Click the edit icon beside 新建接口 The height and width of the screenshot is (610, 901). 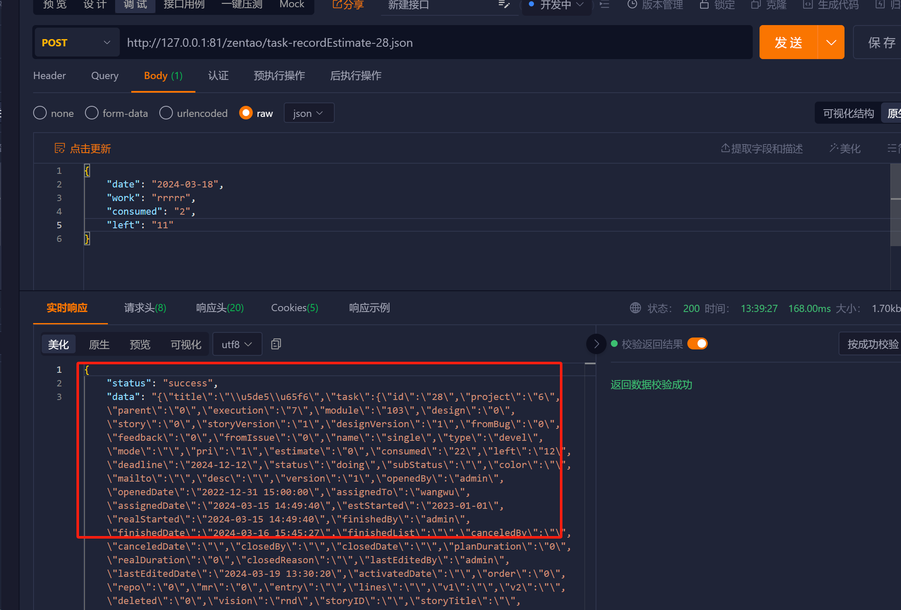pyautogui.click(x=503, y=5)
